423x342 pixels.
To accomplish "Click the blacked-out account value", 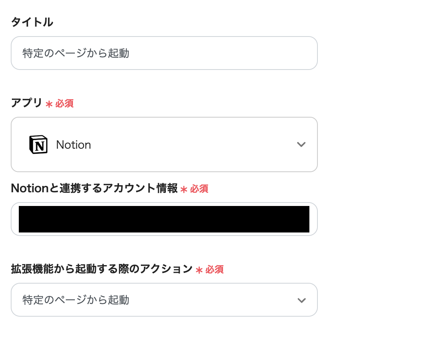I will point(164,219).
